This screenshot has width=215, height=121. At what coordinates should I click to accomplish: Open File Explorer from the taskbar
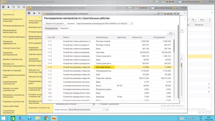[38, 118]
